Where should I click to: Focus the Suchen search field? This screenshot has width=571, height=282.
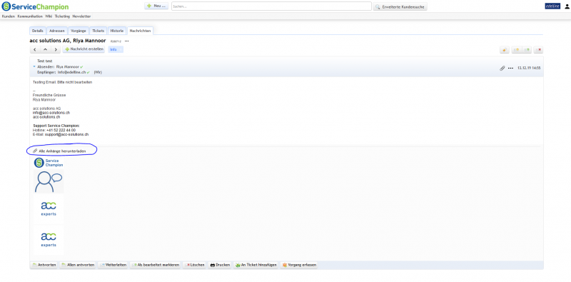click(x=271, y=6)
